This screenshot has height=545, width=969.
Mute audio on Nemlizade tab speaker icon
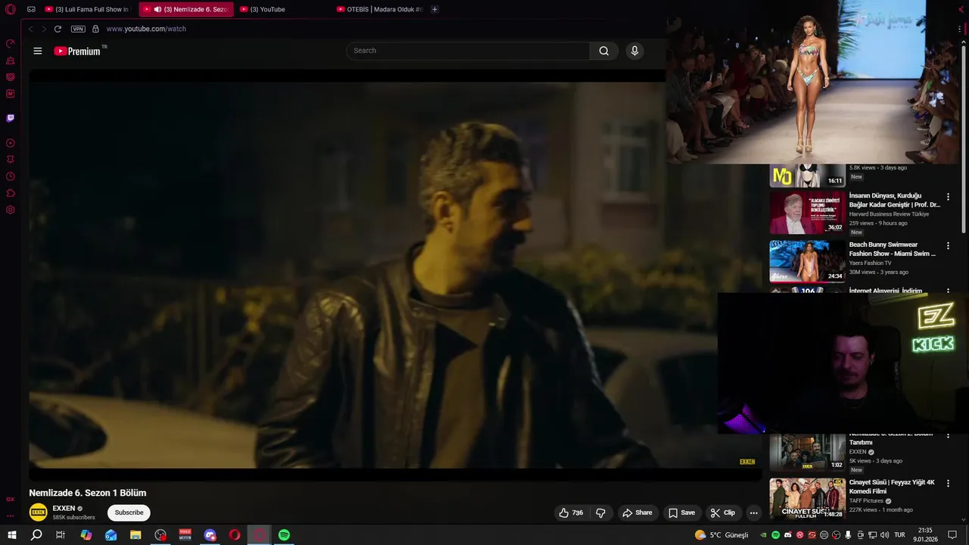157,9
